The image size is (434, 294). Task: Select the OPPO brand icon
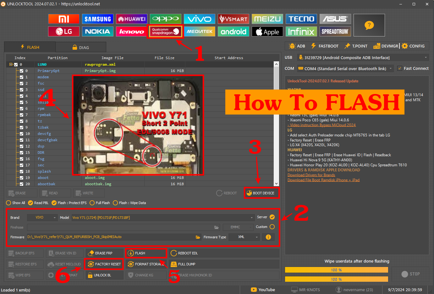(x=165, y=19)
